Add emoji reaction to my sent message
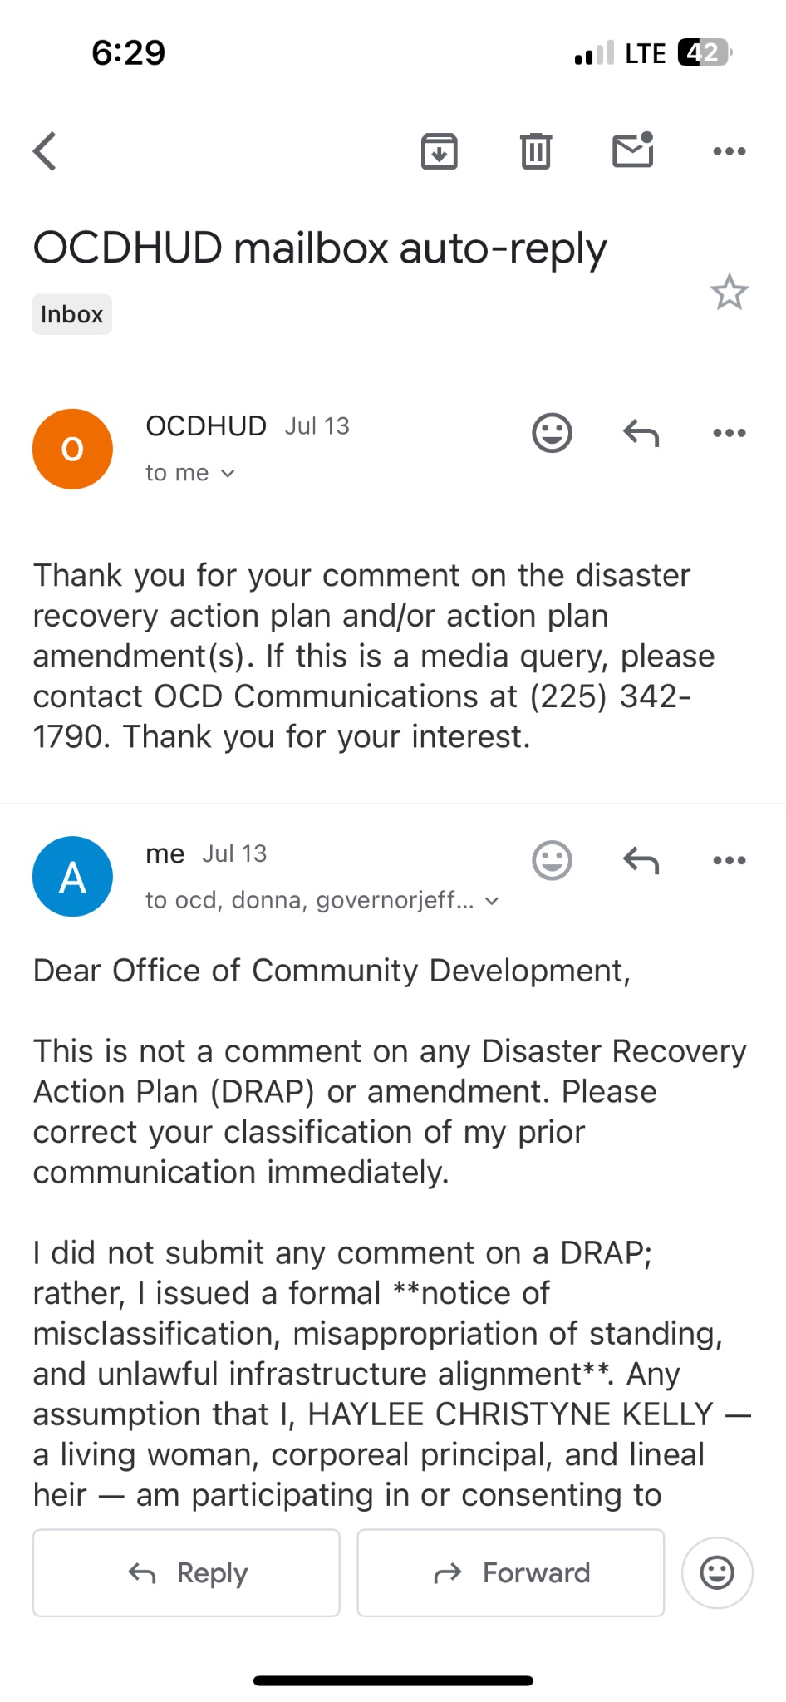 tap(552, 860)
